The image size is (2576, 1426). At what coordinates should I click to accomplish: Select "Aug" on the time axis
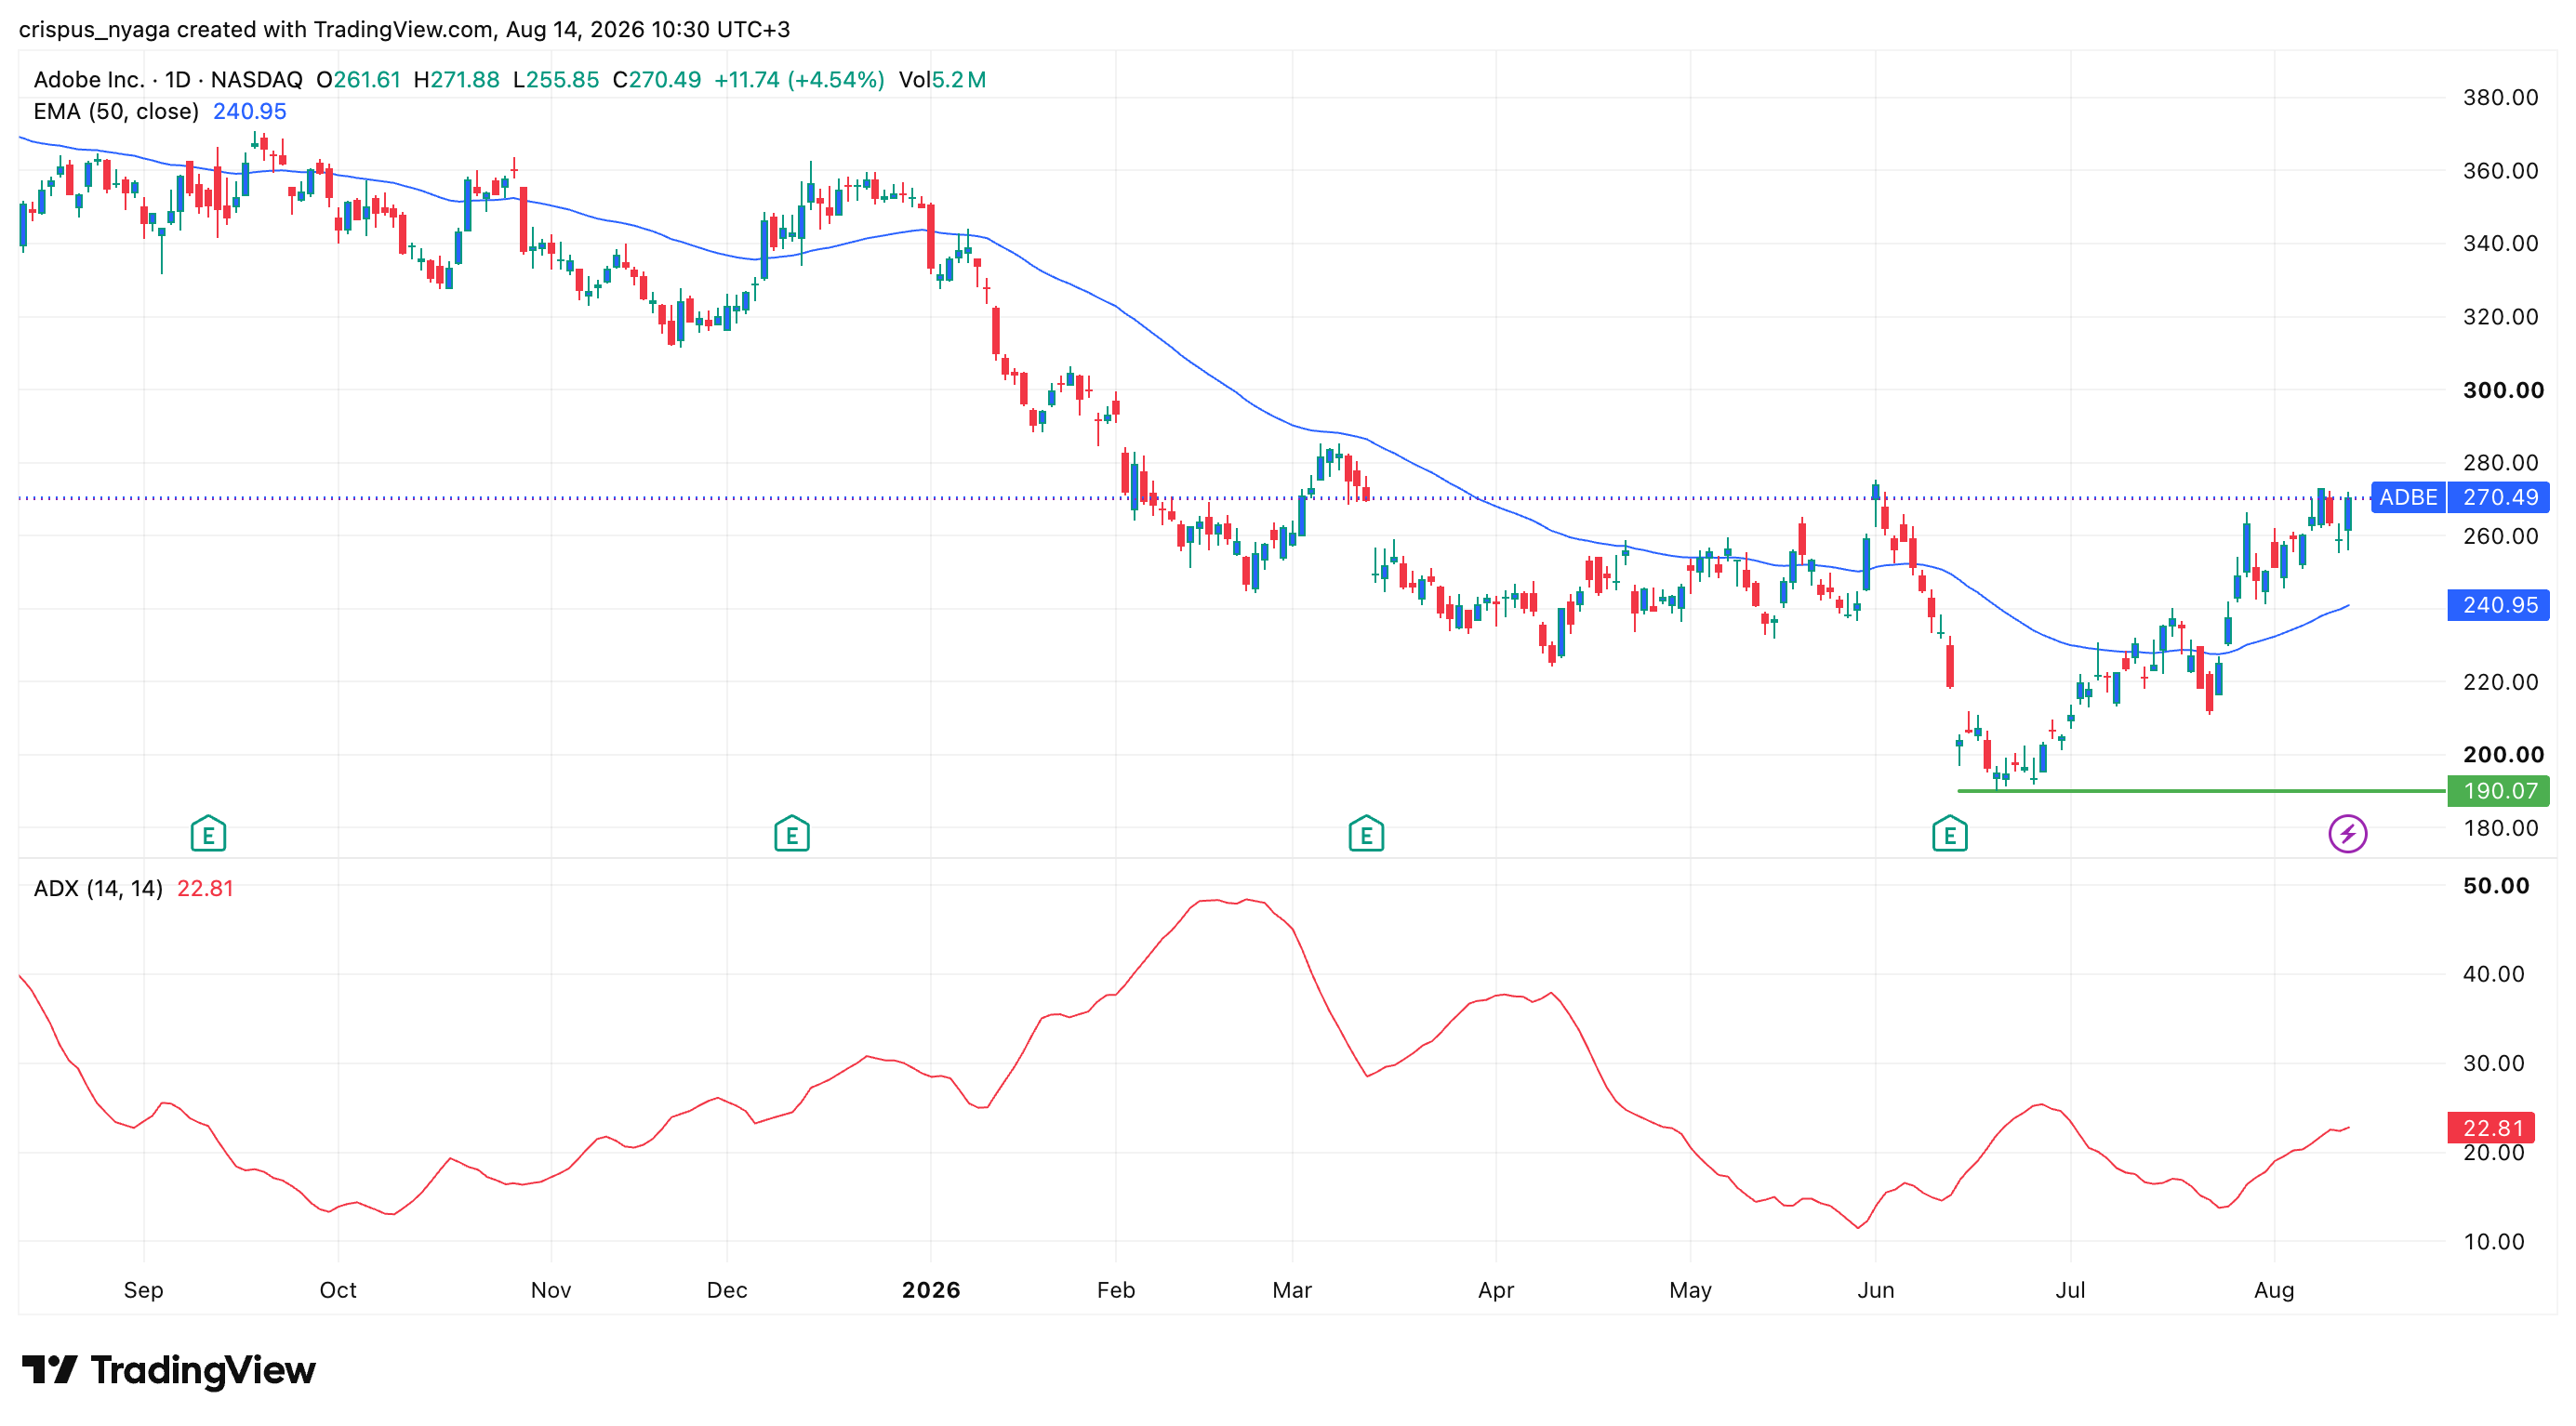(2274, 1290)
